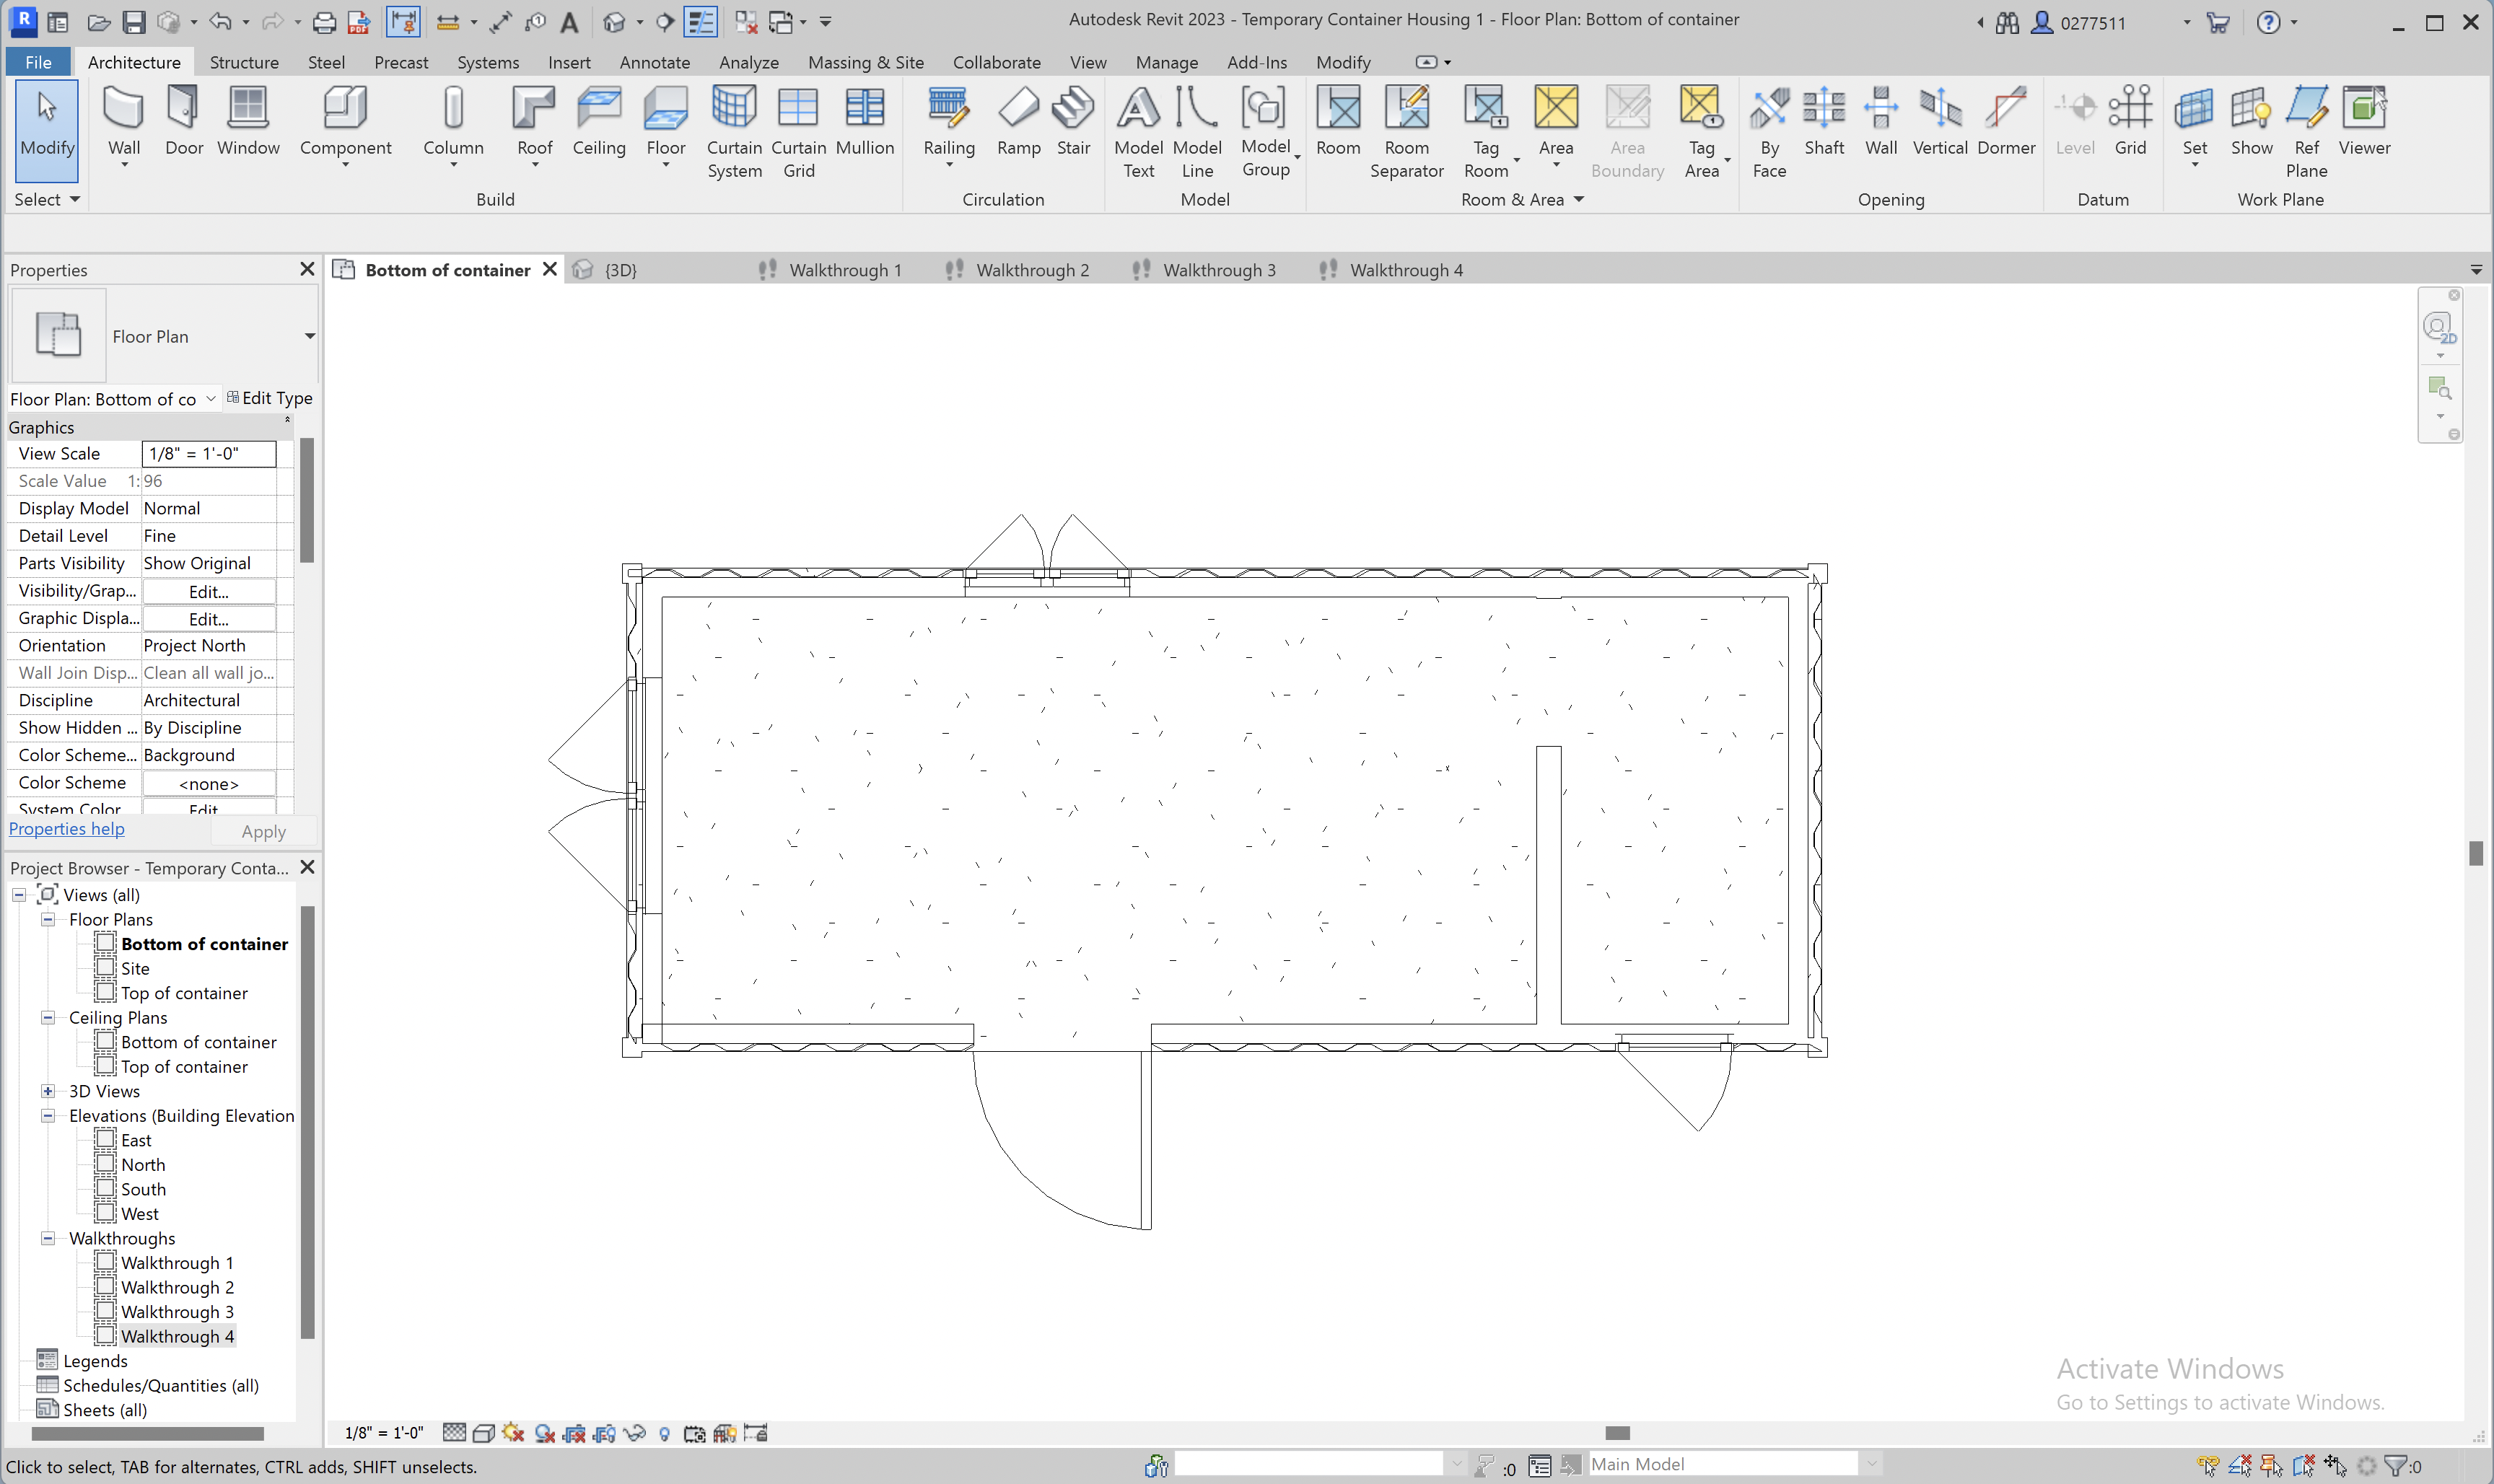Expand the 3D Views node
This screenshot has width=2494, height=1484.
coord(48,1091)
